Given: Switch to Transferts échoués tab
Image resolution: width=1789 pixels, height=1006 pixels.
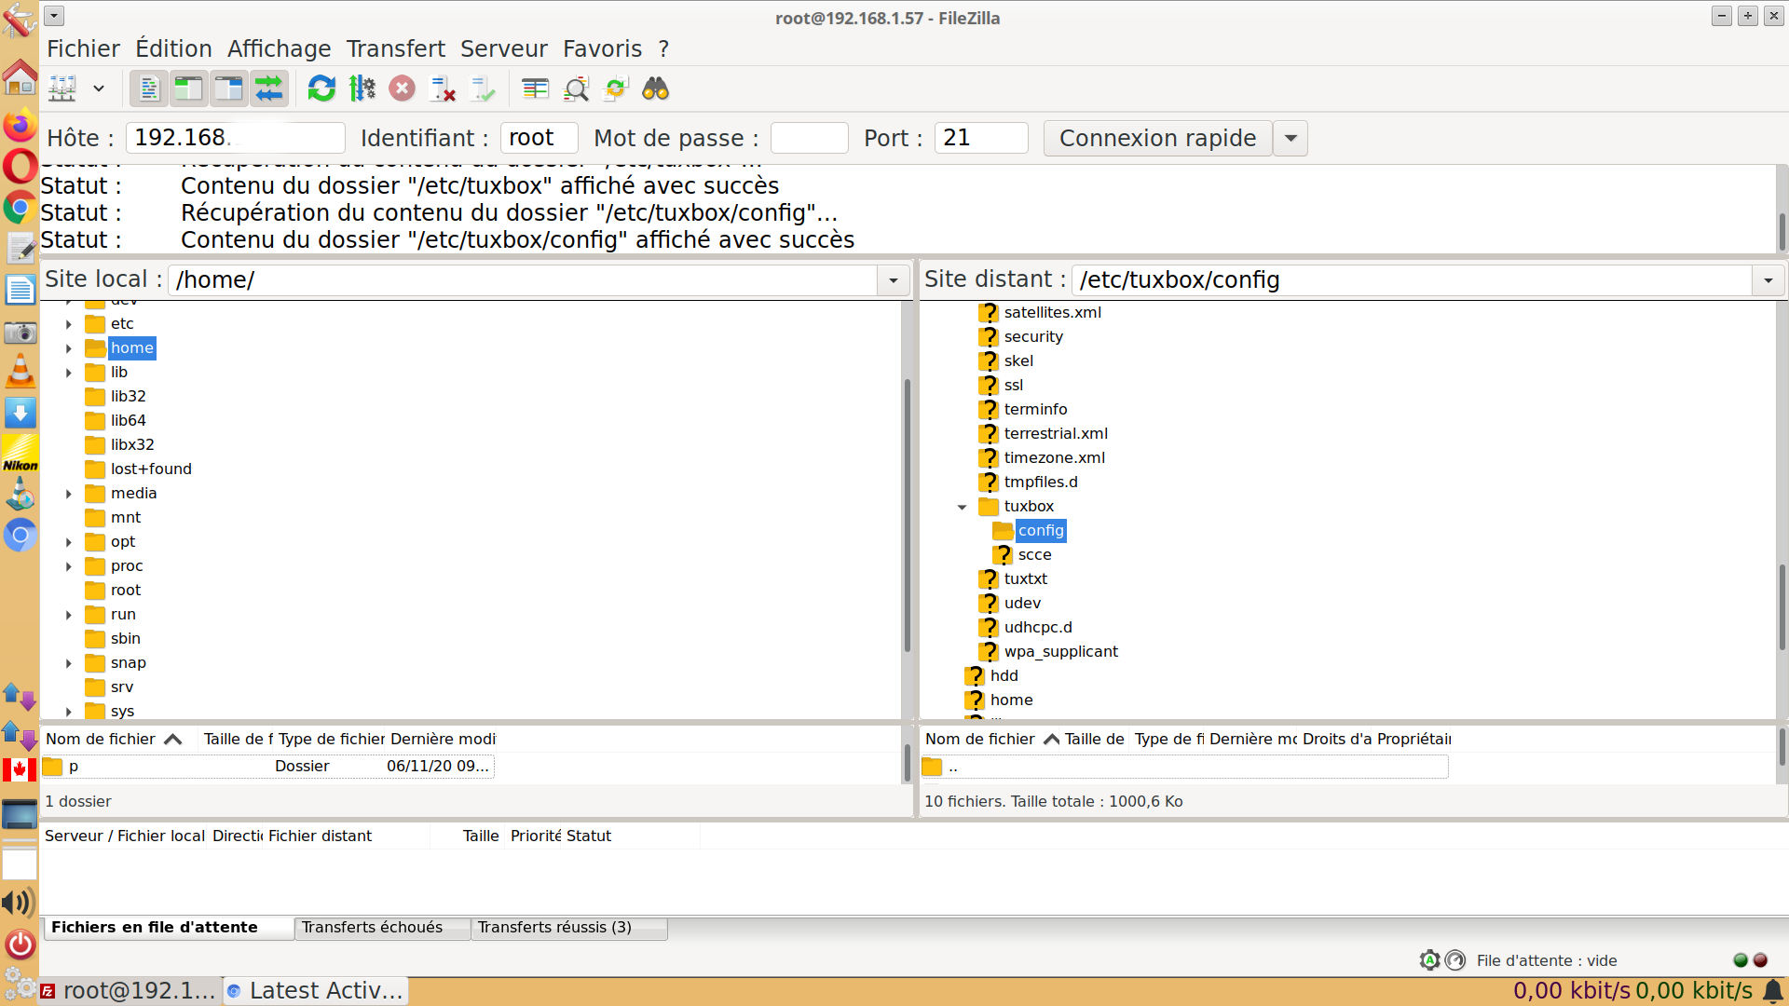Looking at the screenshot, I should [x=372, y=928].
